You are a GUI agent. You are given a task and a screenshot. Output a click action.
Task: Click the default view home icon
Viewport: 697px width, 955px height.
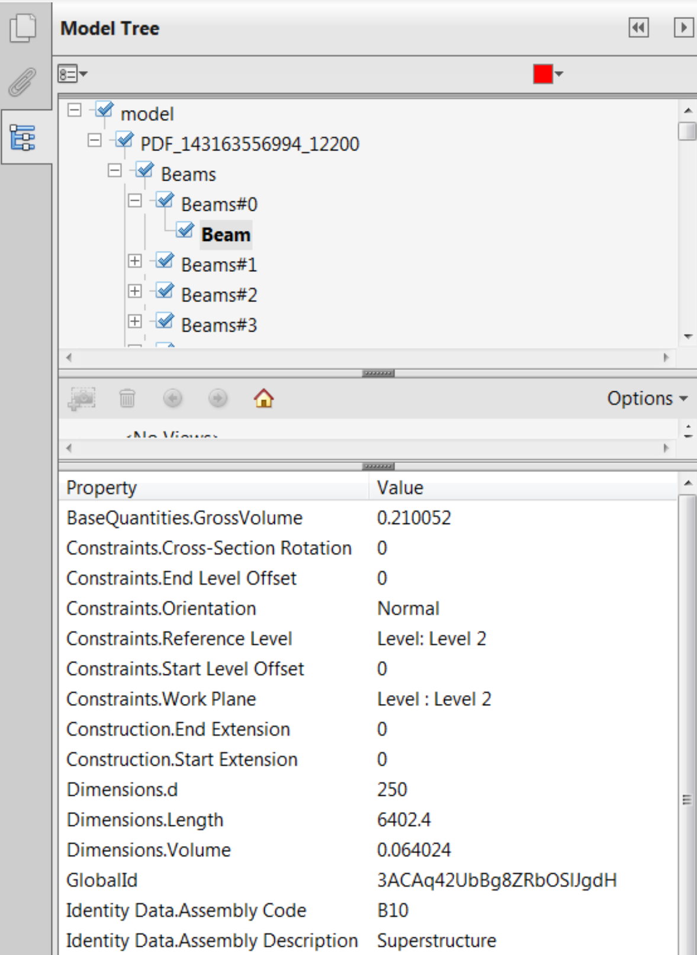point(264,398)
